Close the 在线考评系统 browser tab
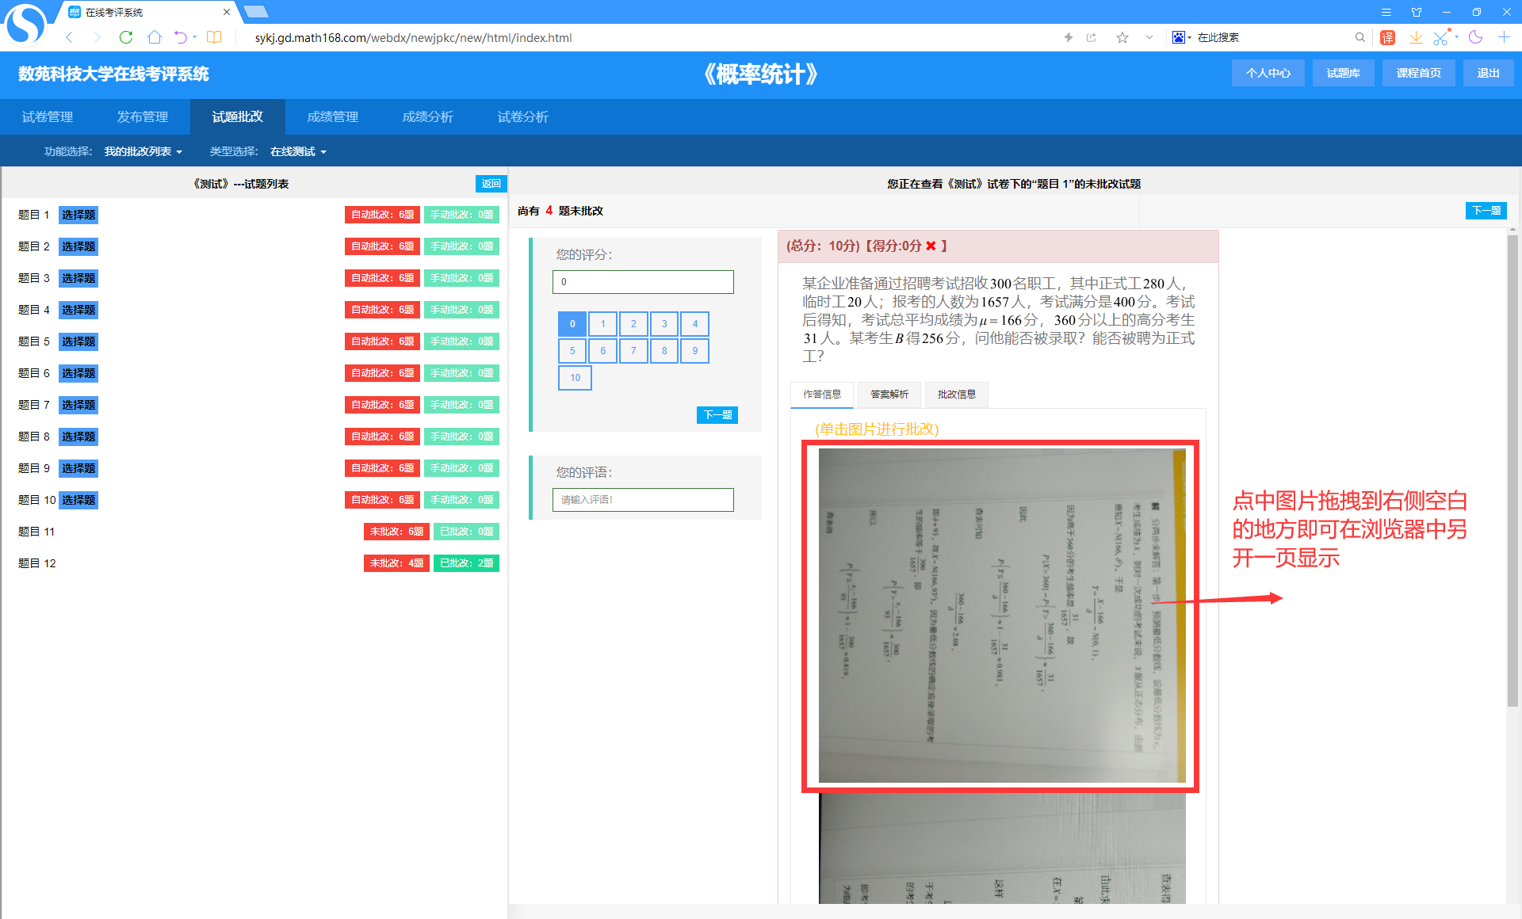This screenshot has width=1522, height=919. 227,12
